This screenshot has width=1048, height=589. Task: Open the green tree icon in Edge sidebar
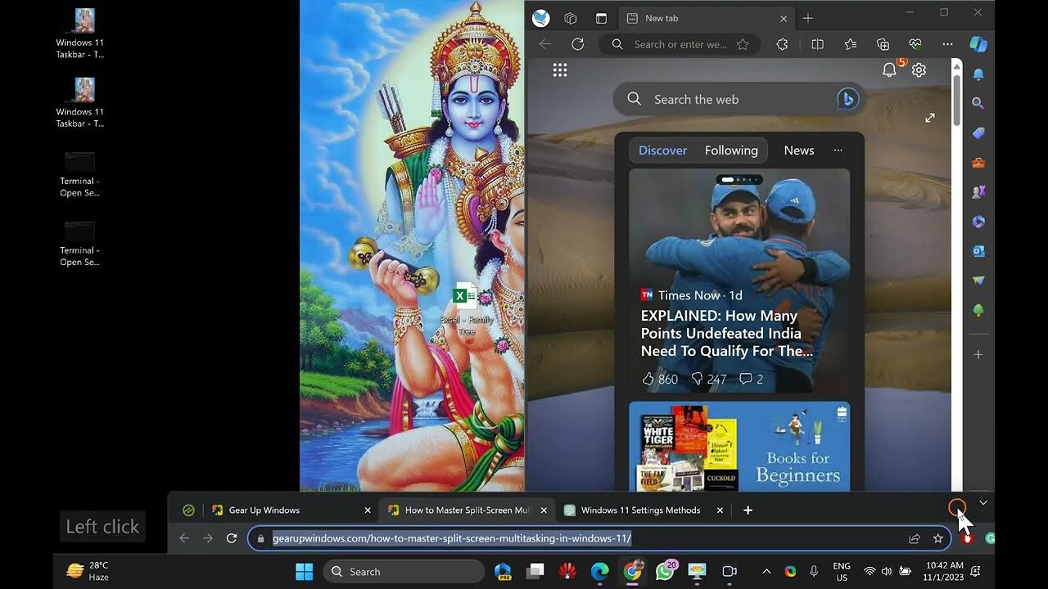978,310
